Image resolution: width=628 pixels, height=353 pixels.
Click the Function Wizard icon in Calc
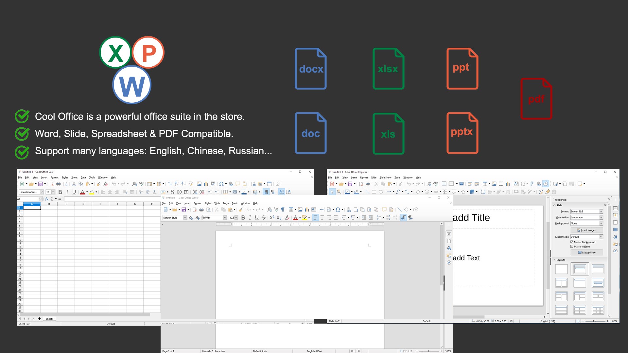click(47, 199)
